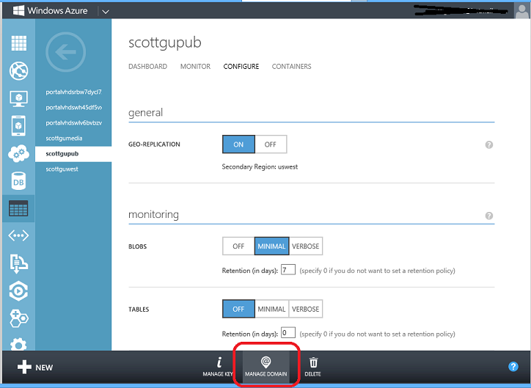The height and width of the screenshot is (388, 531).
Task: Click the monitoring section heading
Action: (x=153, y=214)
